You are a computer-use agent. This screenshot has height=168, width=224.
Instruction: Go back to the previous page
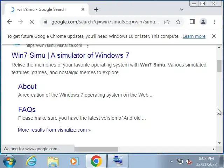[x=9, y=22]
